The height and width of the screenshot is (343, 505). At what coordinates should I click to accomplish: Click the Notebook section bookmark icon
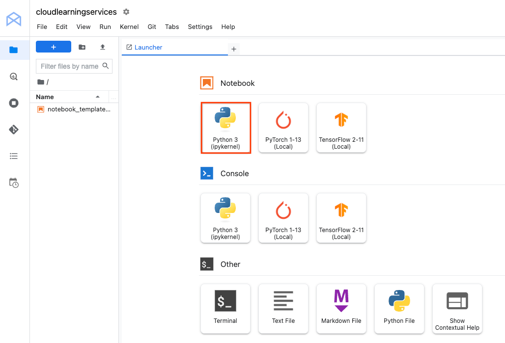(x=207, y=83)
